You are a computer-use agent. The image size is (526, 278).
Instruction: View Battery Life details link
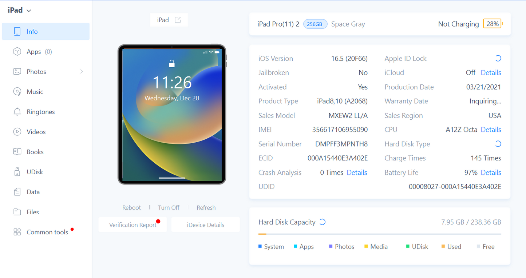pos(491,172)
